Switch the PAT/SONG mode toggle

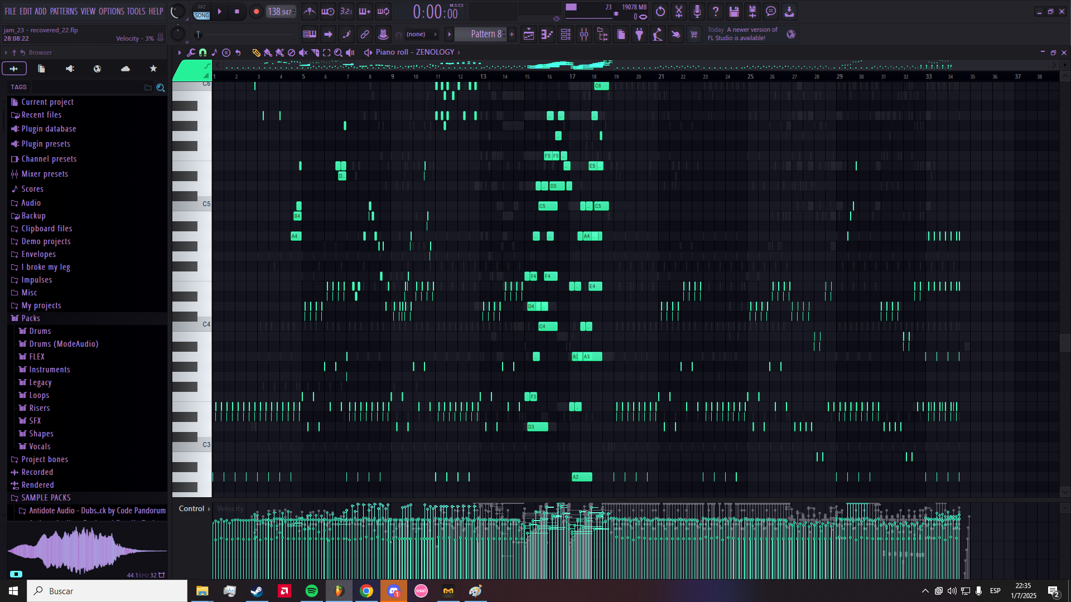click(x=201, y=12)
